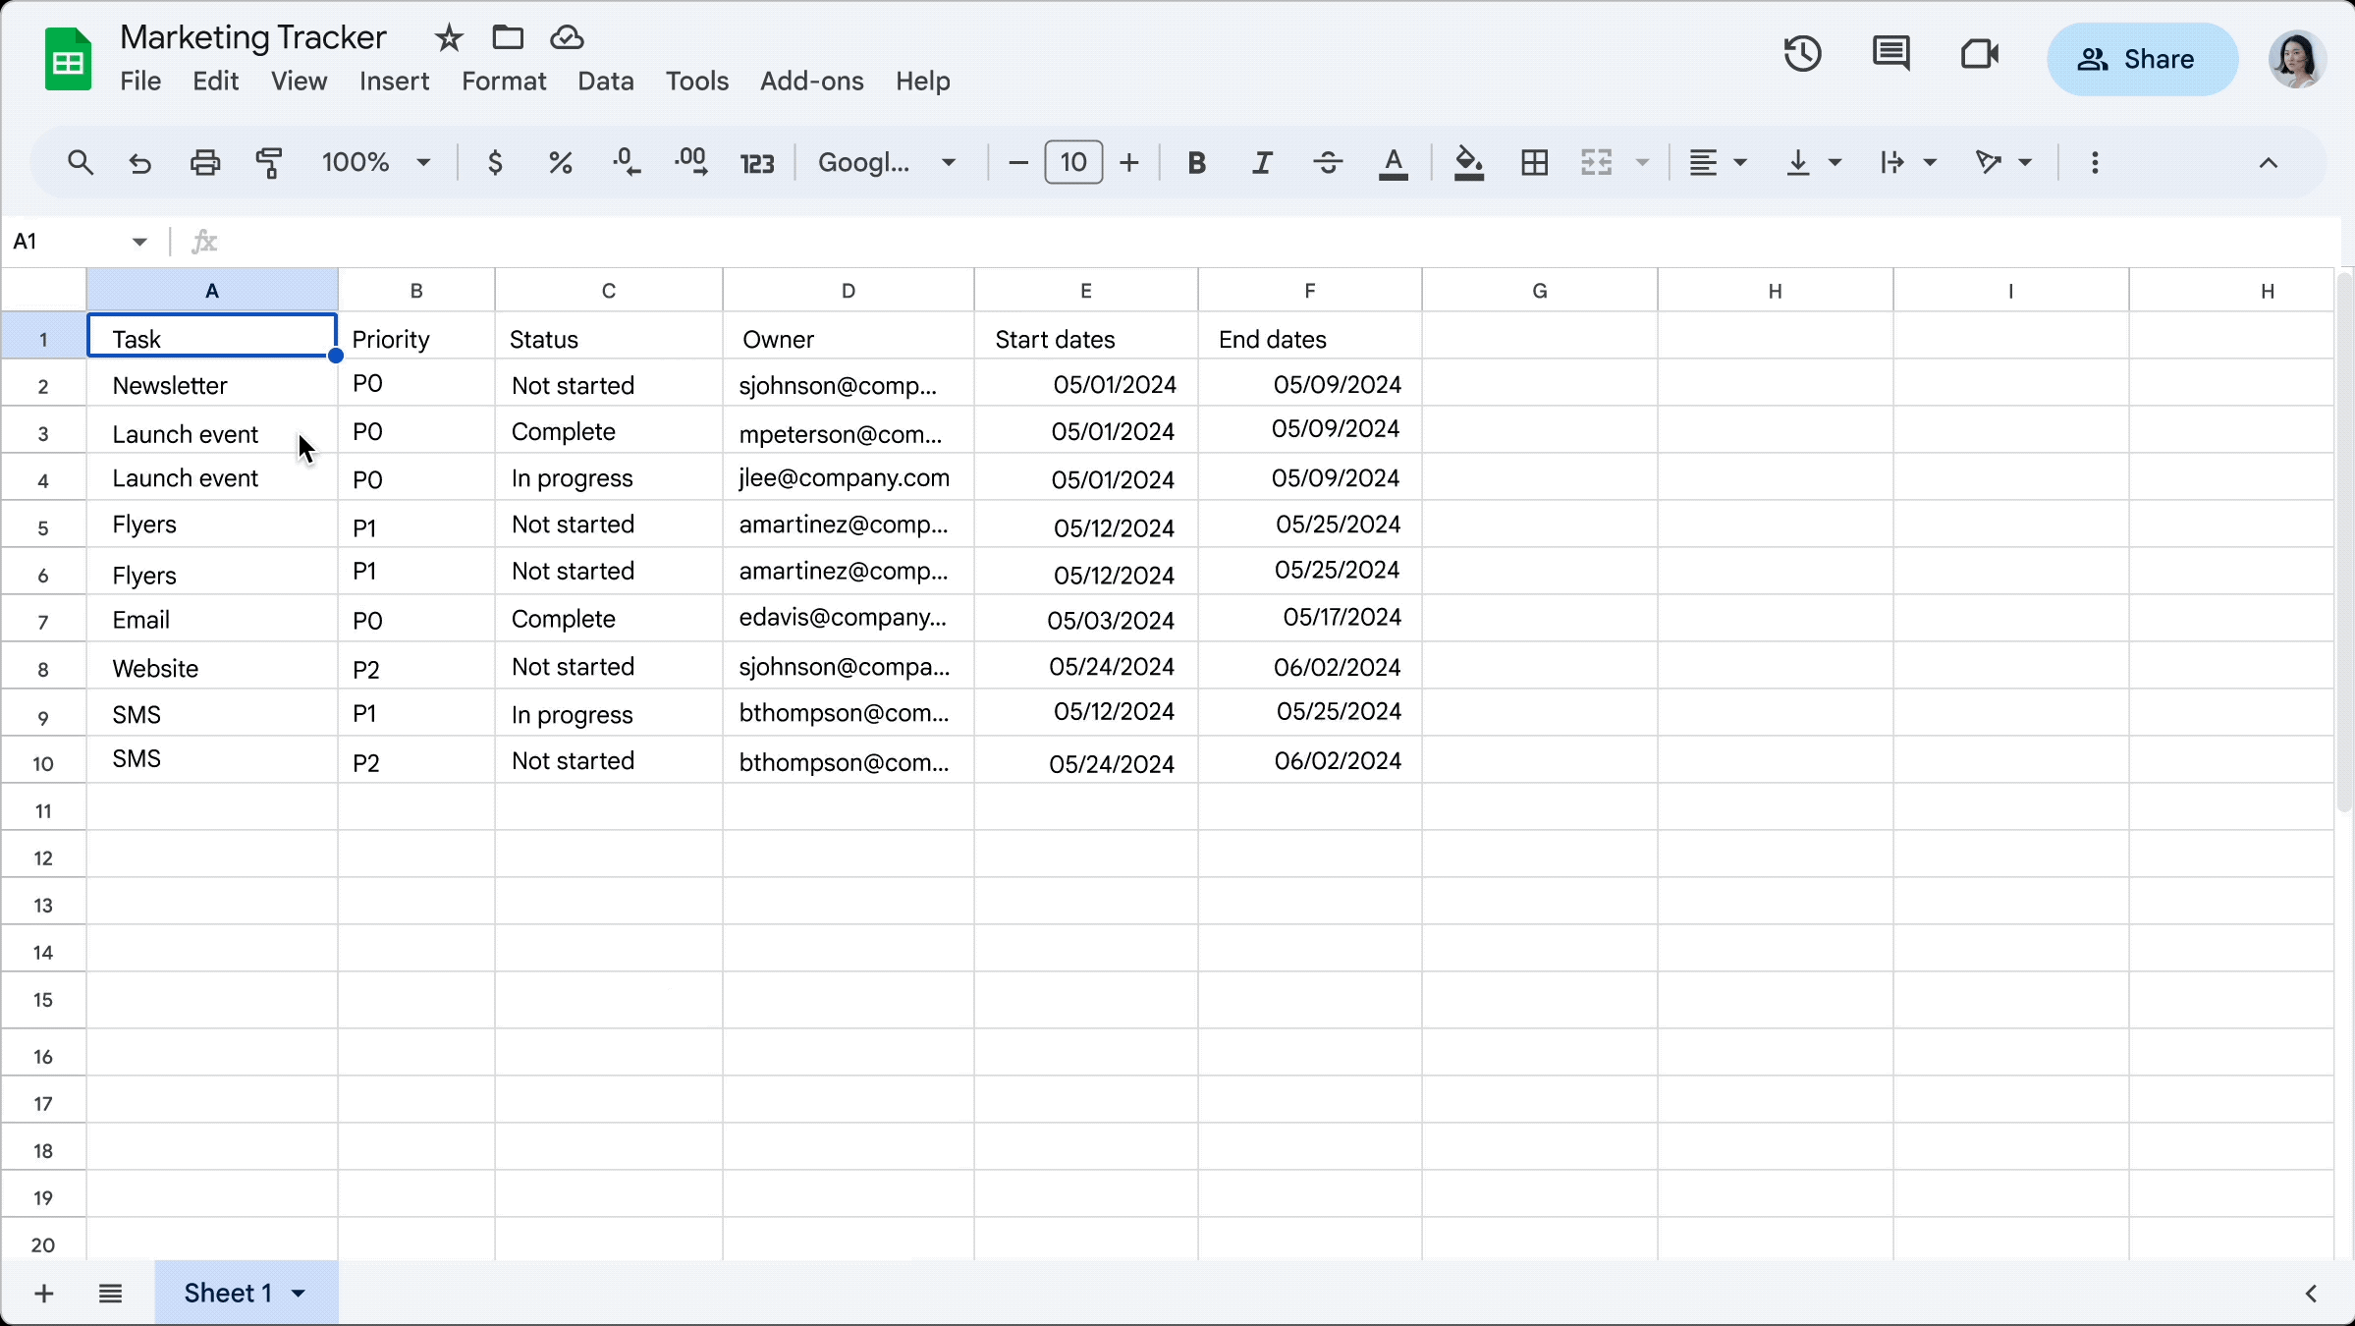Drag the zoom level slider

click(x=373, y=160)
